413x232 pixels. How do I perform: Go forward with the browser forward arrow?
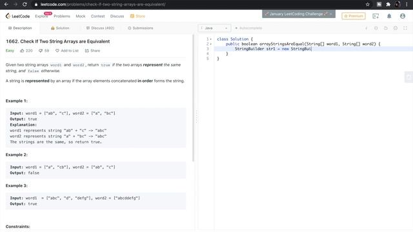15,5
